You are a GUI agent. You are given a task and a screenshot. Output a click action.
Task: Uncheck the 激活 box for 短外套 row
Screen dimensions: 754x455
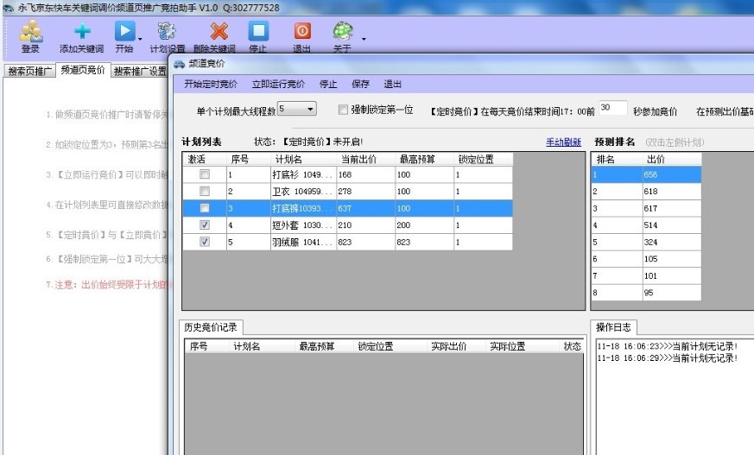click(x=205, y=224)
